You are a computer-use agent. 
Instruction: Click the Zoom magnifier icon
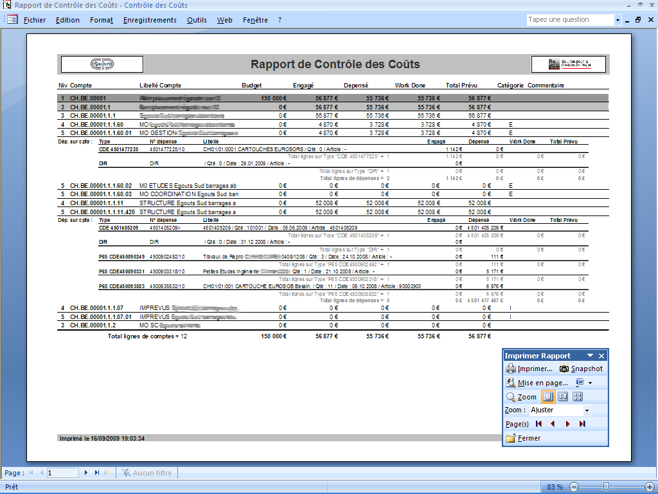click(511, 397)
